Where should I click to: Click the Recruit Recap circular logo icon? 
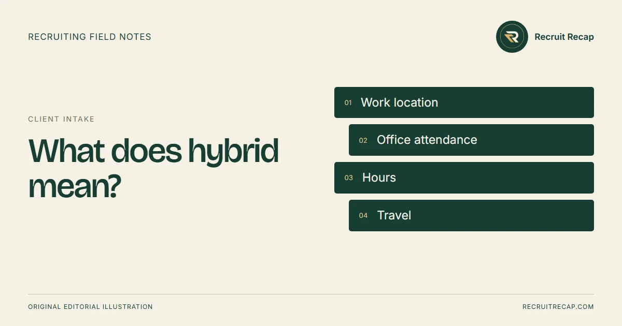512,37
